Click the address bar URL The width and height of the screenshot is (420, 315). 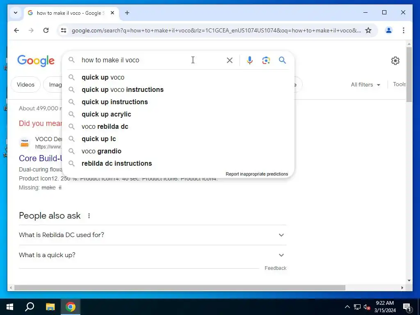216,30
